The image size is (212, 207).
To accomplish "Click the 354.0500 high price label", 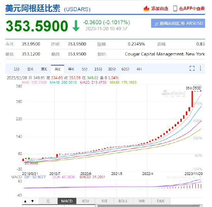I will coord(193,88).
